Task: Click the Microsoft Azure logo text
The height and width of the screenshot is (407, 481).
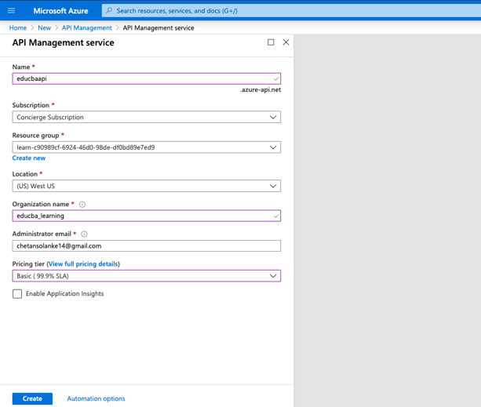Action: coord(60,11)
